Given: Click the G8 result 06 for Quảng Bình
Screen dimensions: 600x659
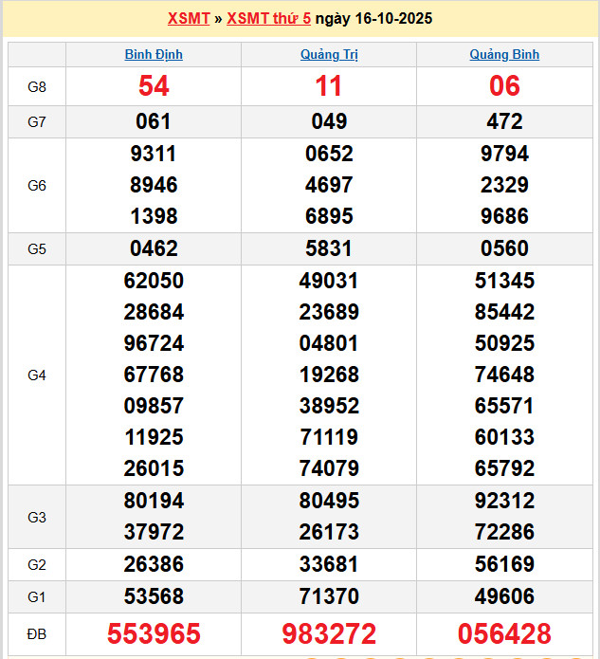Looking at the screenshot, I should (x=504, y=86).
